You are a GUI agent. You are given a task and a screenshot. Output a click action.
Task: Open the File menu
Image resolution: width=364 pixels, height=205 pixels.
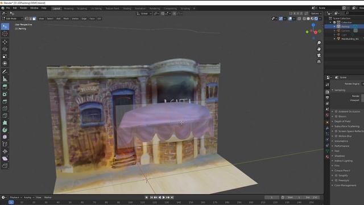tap(8, 8)
